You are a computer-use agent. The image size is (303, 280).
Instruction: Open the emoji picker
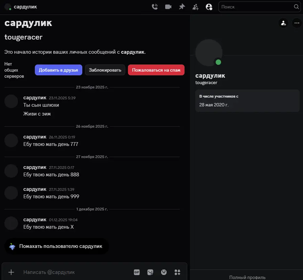point(164,272)
